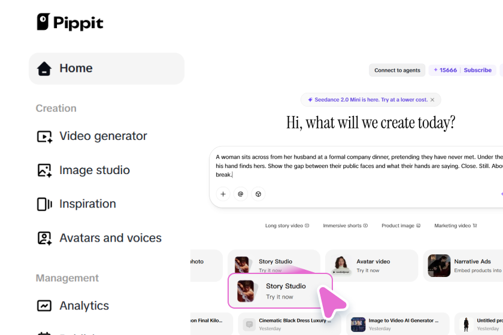Click the plus add attachment button
This screenshot has width=503, height=335.
(223, 194)
